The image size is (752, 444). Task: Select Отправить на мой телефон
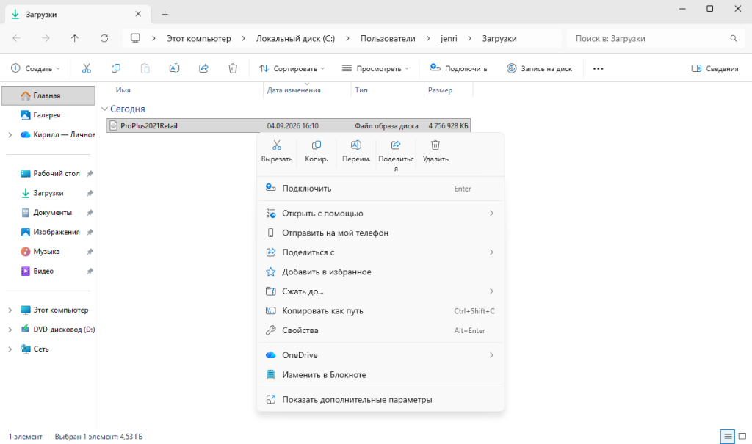[x=380, y=233]
